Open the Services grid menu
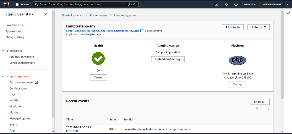The image size is (292, 134). [23, 5]
